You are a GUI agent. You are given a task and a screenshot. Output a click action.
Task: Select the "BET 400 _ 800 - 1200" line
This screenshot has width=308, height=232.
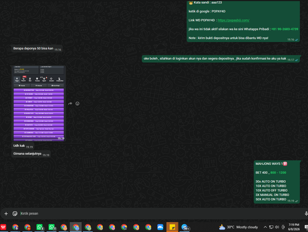click(x=271, y=173)
